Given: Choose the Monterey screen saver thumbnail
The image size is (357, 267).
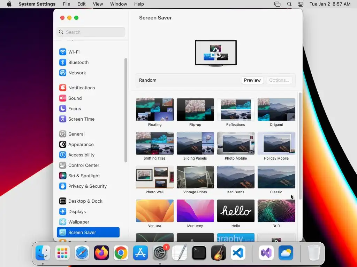Looking at the screenshot, I should coord(195,211).
